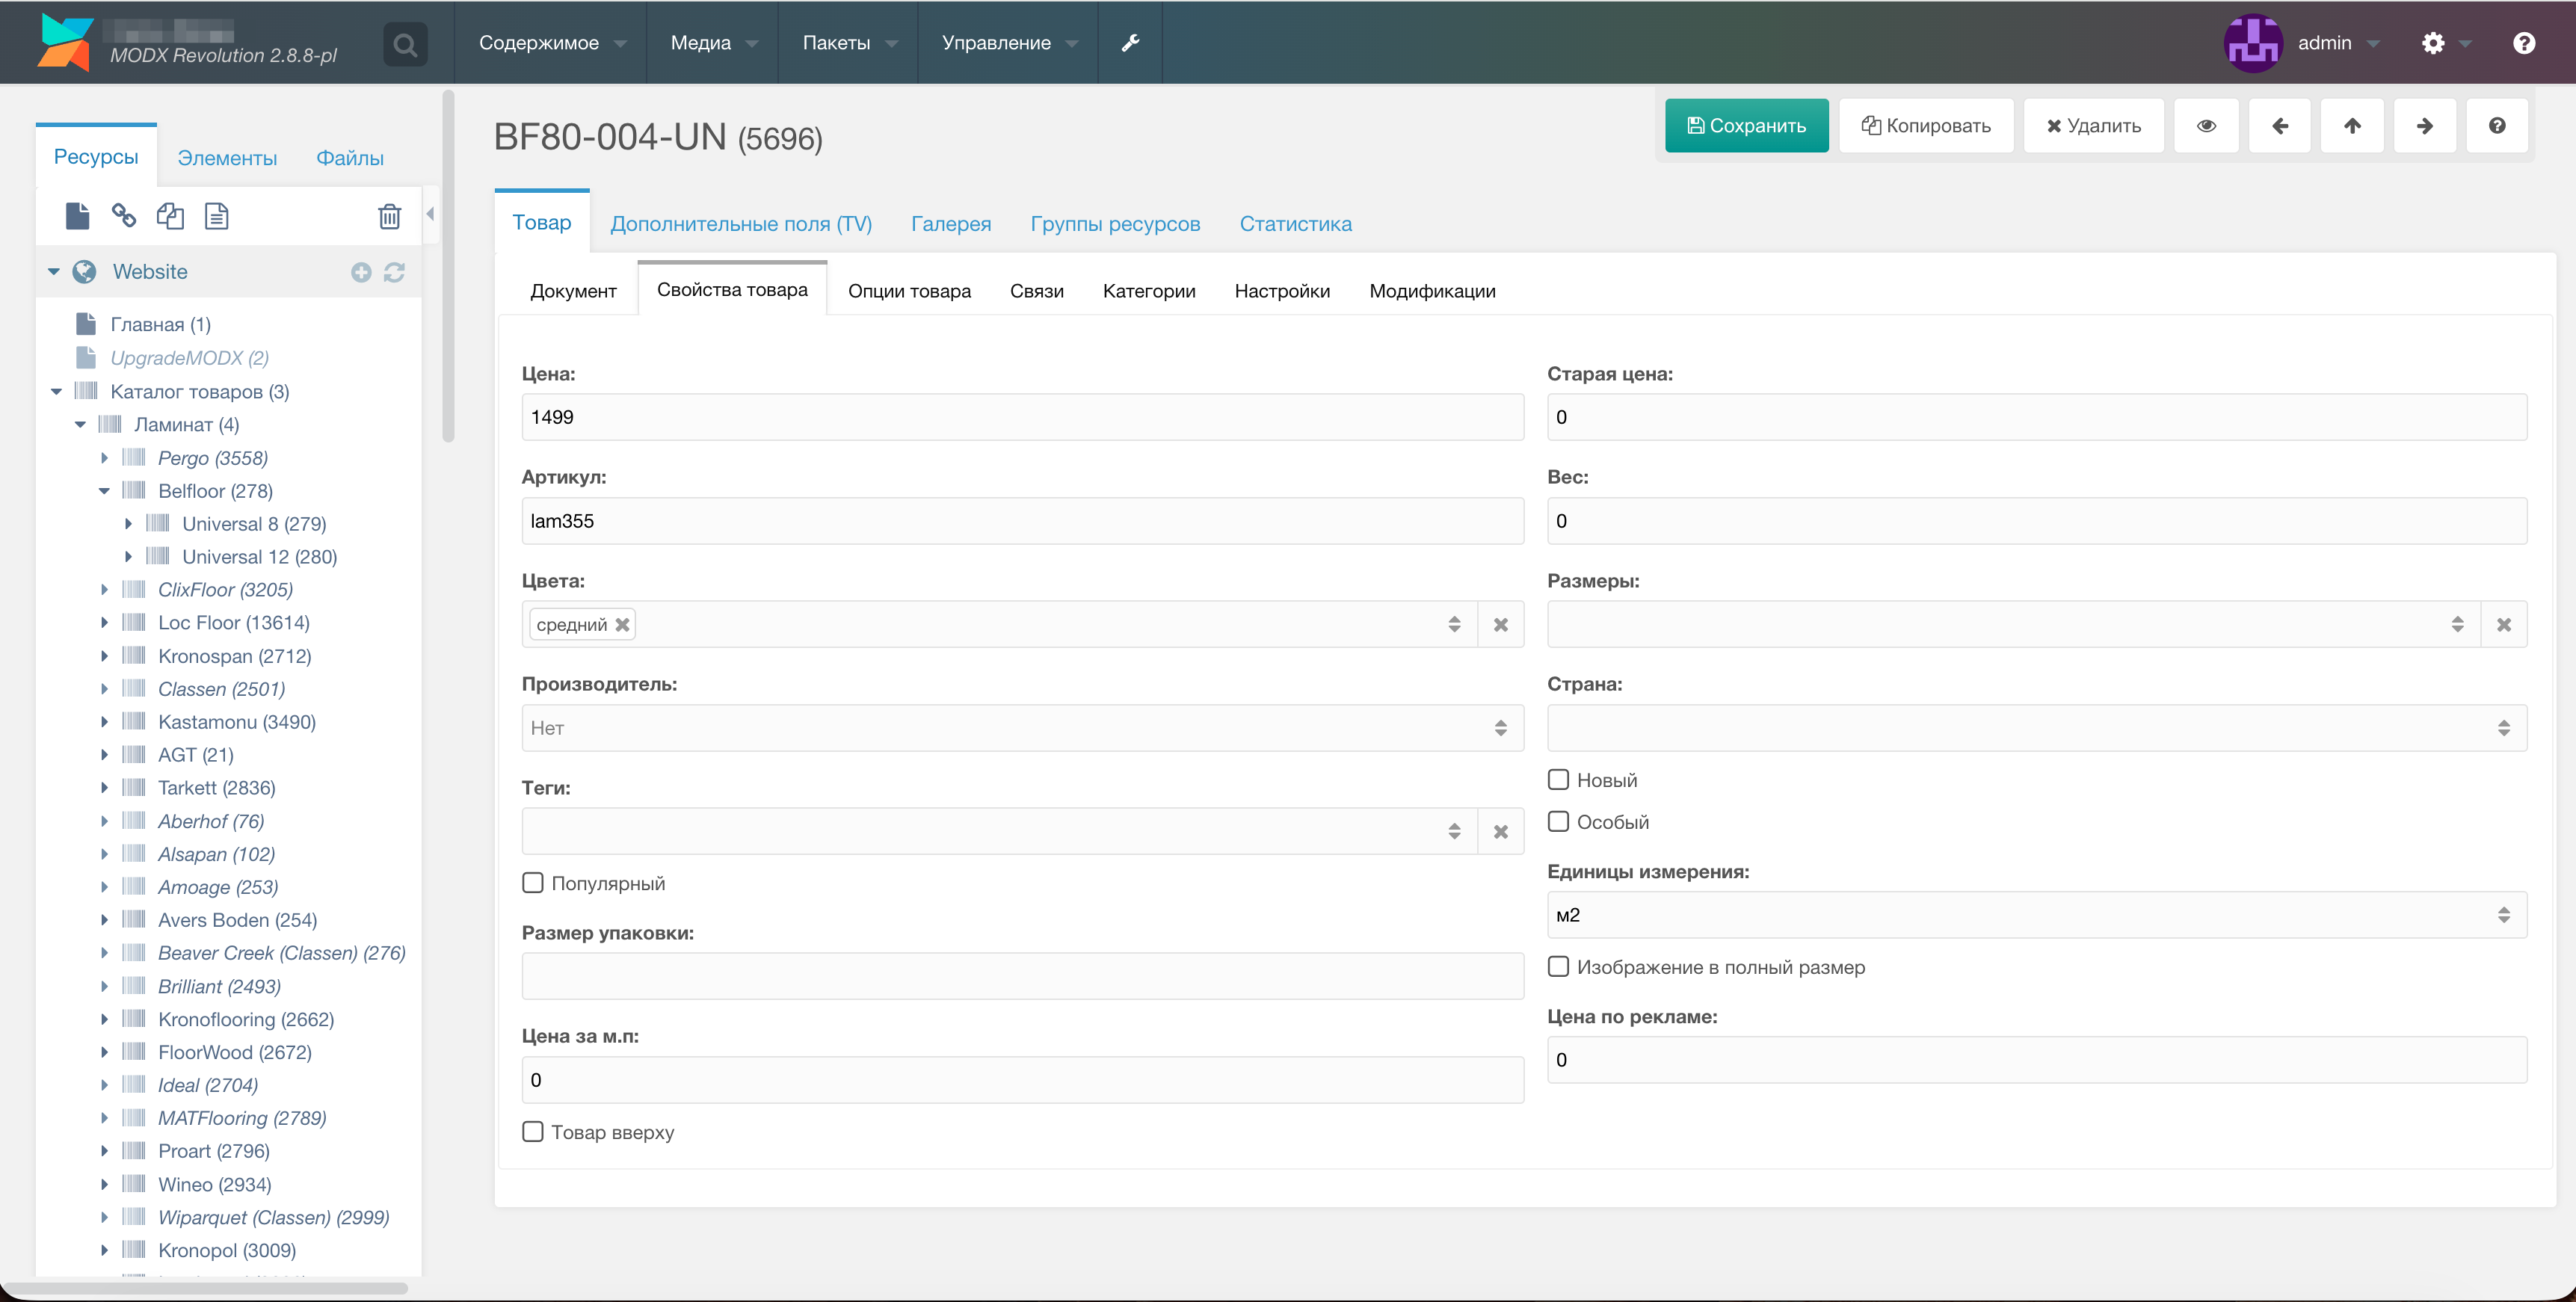Tick the Популярный checkbox
Image resolution: width=2576 pixels, height=1302 pixels.
(x=533, y=883)
